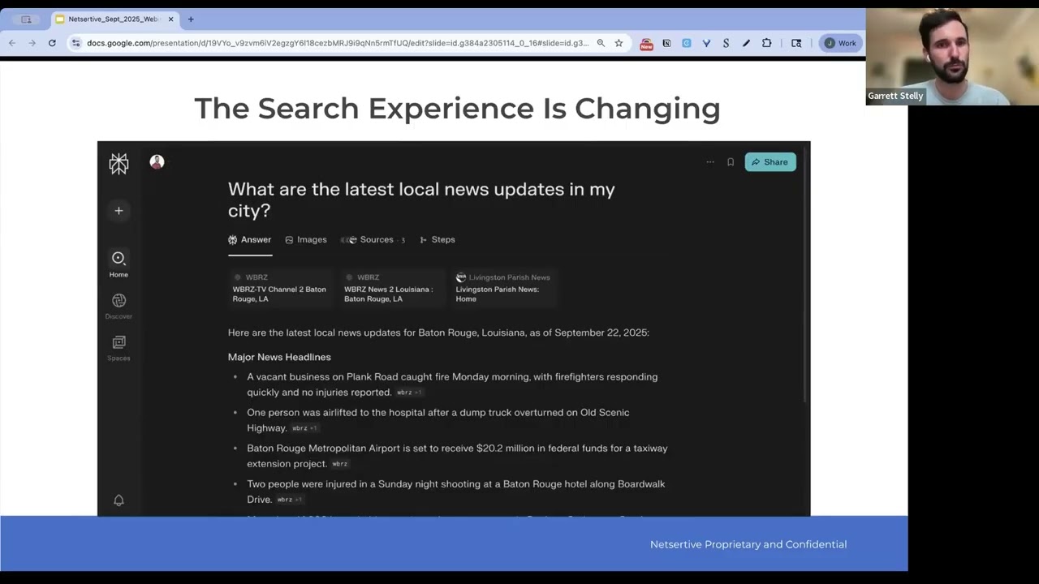Click the docs.google.com address bar URL
This screenshot has height=584, width=1039.
[x=338, y=43]
